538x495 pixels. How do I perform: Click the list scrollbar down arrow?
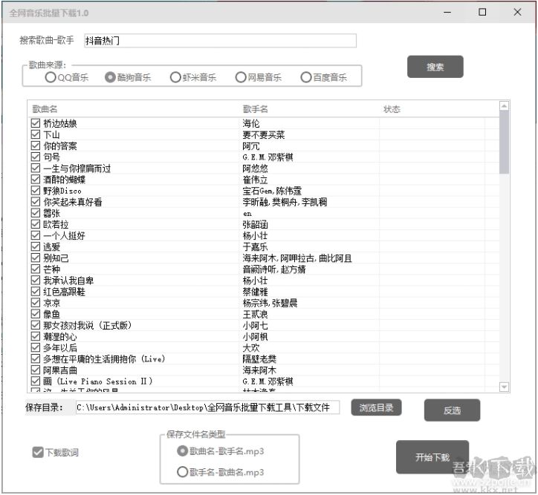tap(504, 387)
